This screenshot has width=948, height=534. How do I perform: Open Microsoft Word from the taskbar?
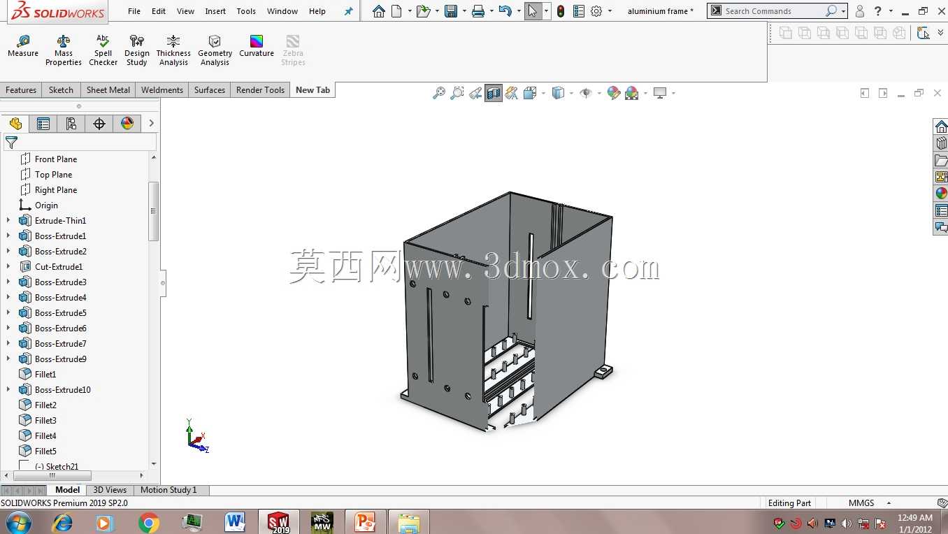coord(235,522)
